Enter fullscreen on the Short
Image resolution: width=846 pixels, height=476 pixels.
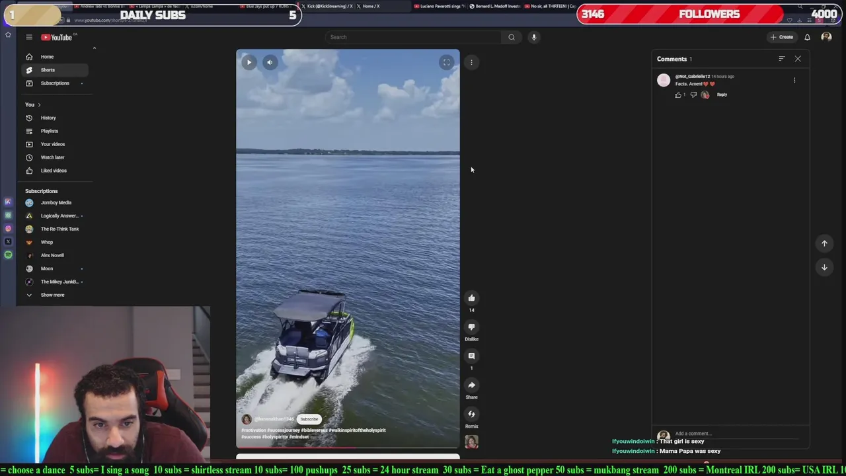446,62
